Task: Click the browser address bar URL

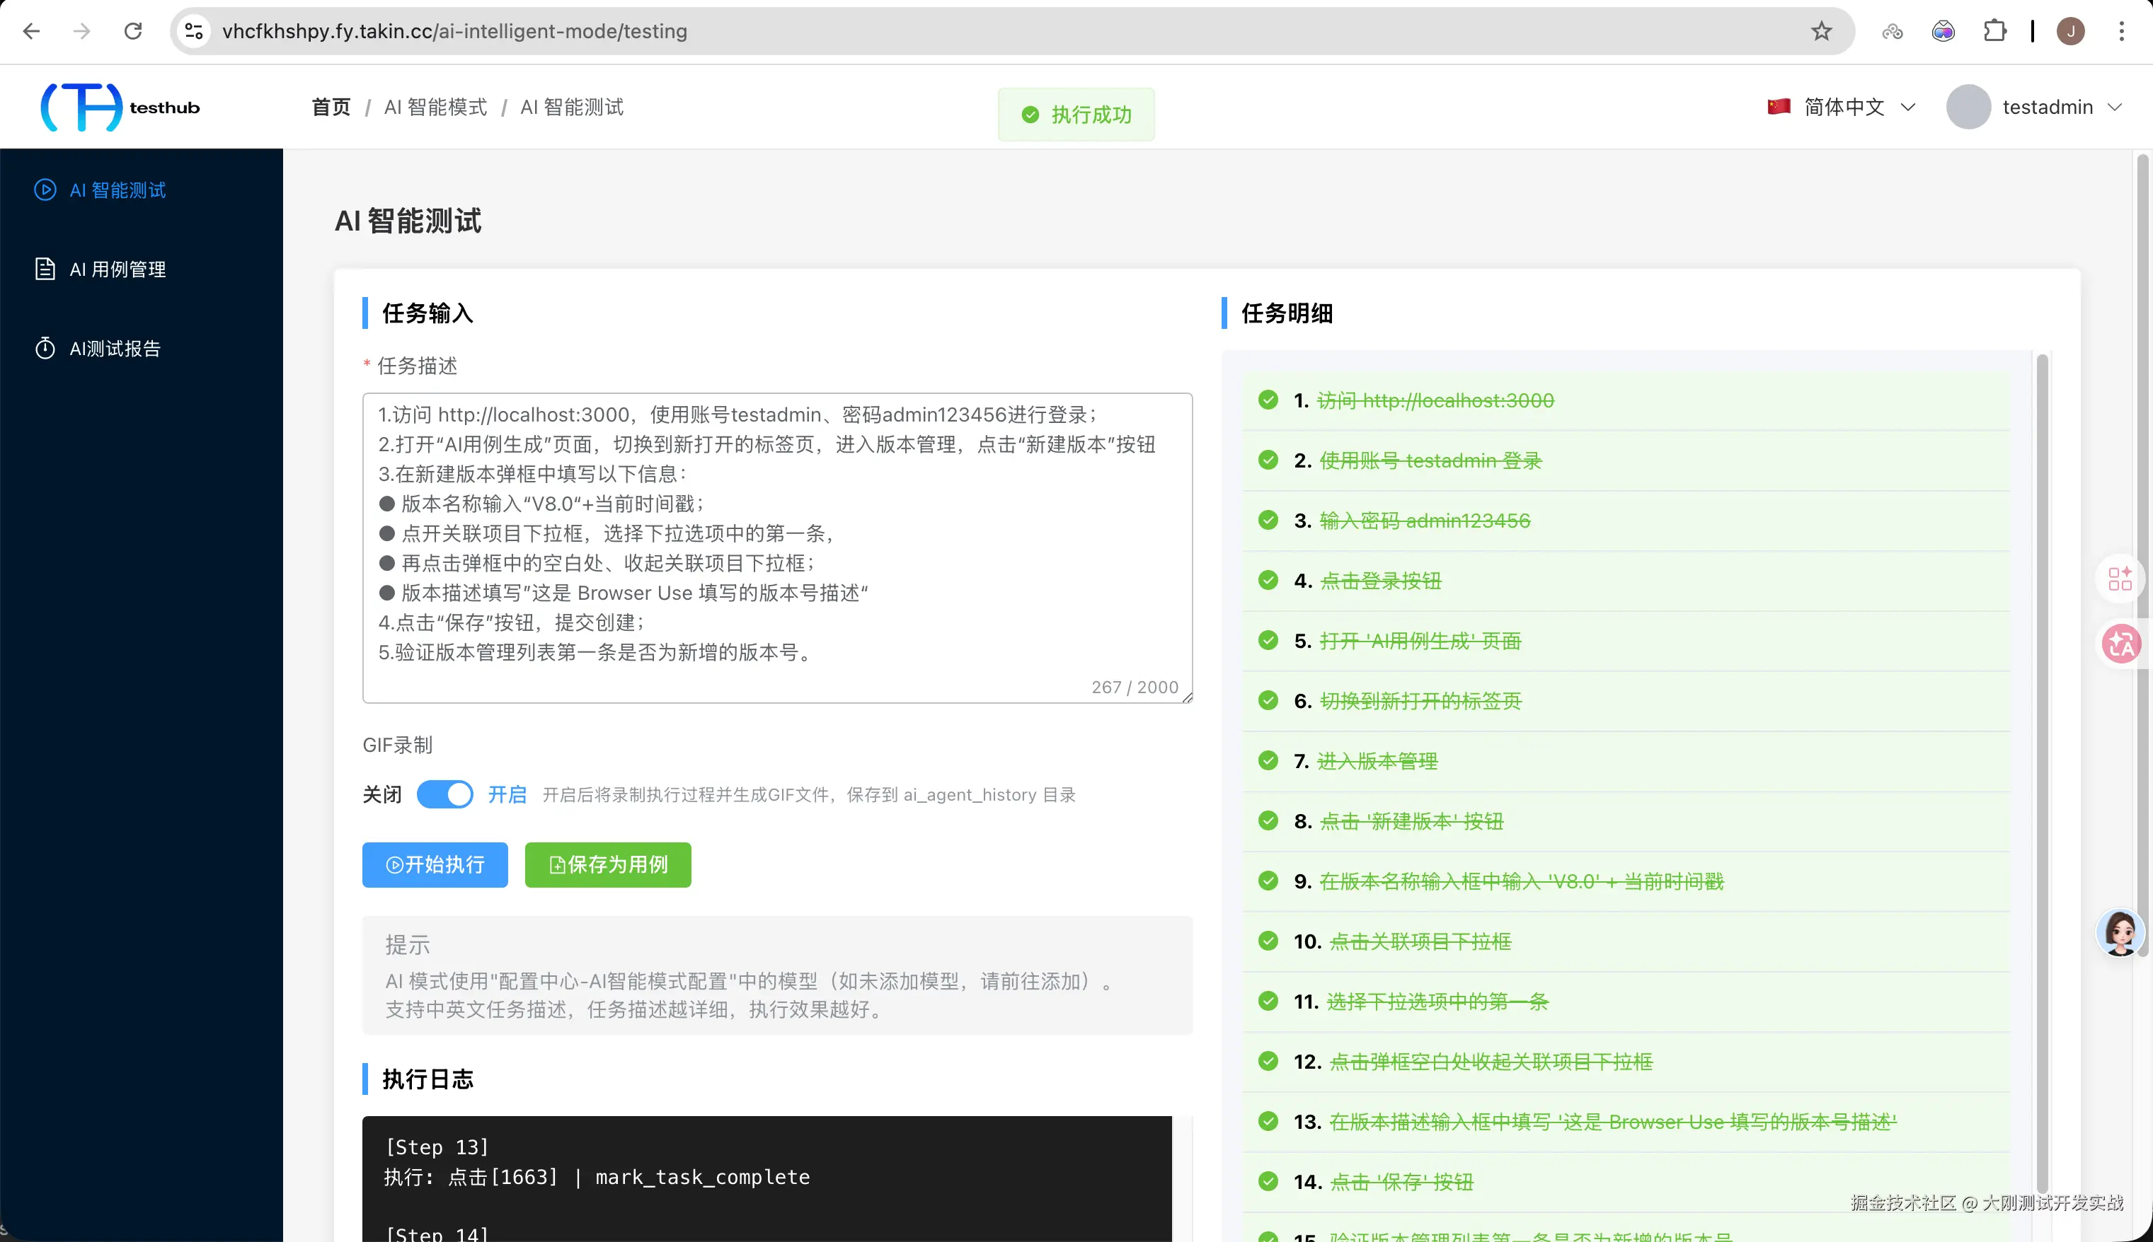Action: [455, 32]
